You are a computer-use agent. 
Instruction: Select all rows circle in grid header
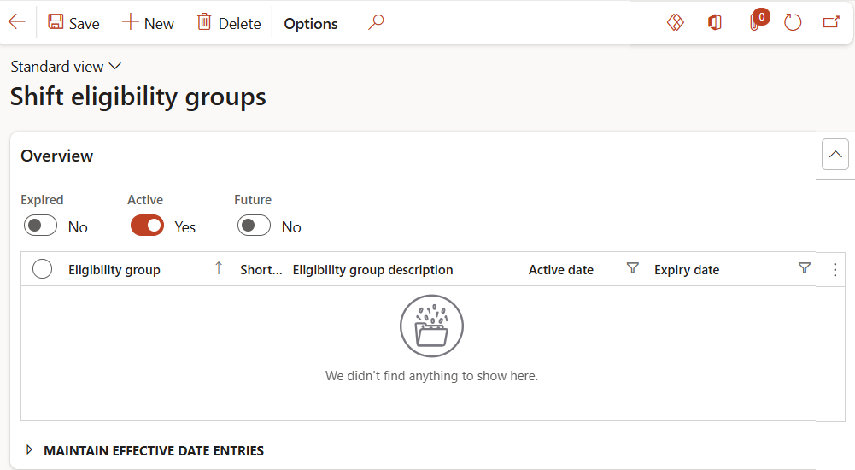pos(42,269)
